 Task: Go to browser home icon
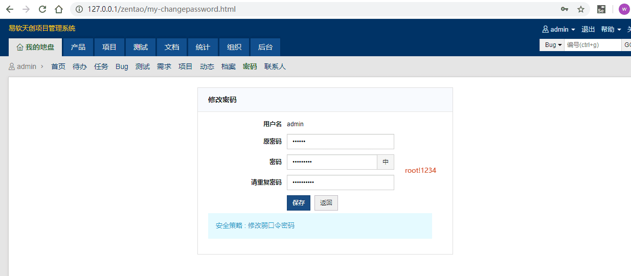[59, 9]
